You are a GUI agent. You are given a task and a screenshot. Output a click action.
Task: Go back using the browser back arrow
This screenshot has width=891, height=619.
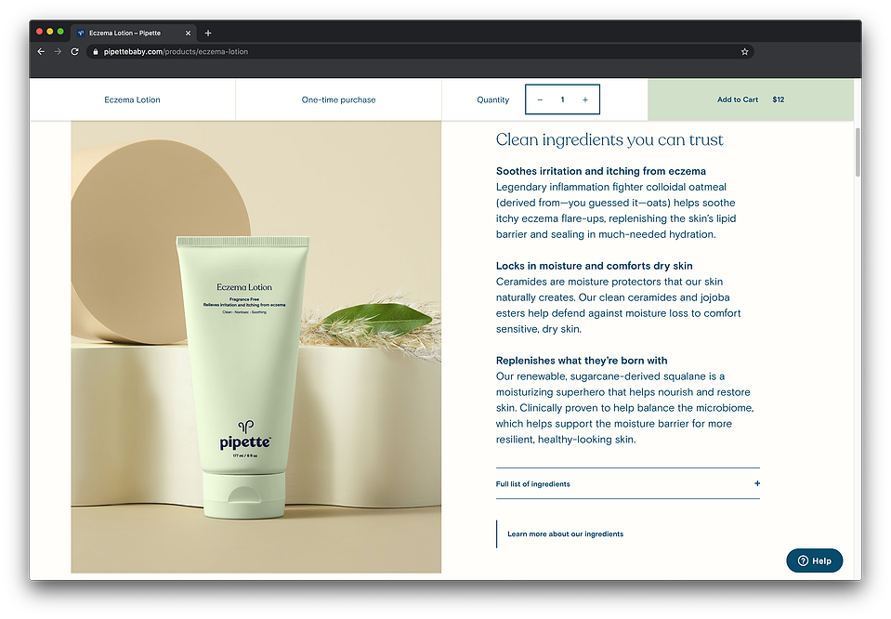pos(41,52)
